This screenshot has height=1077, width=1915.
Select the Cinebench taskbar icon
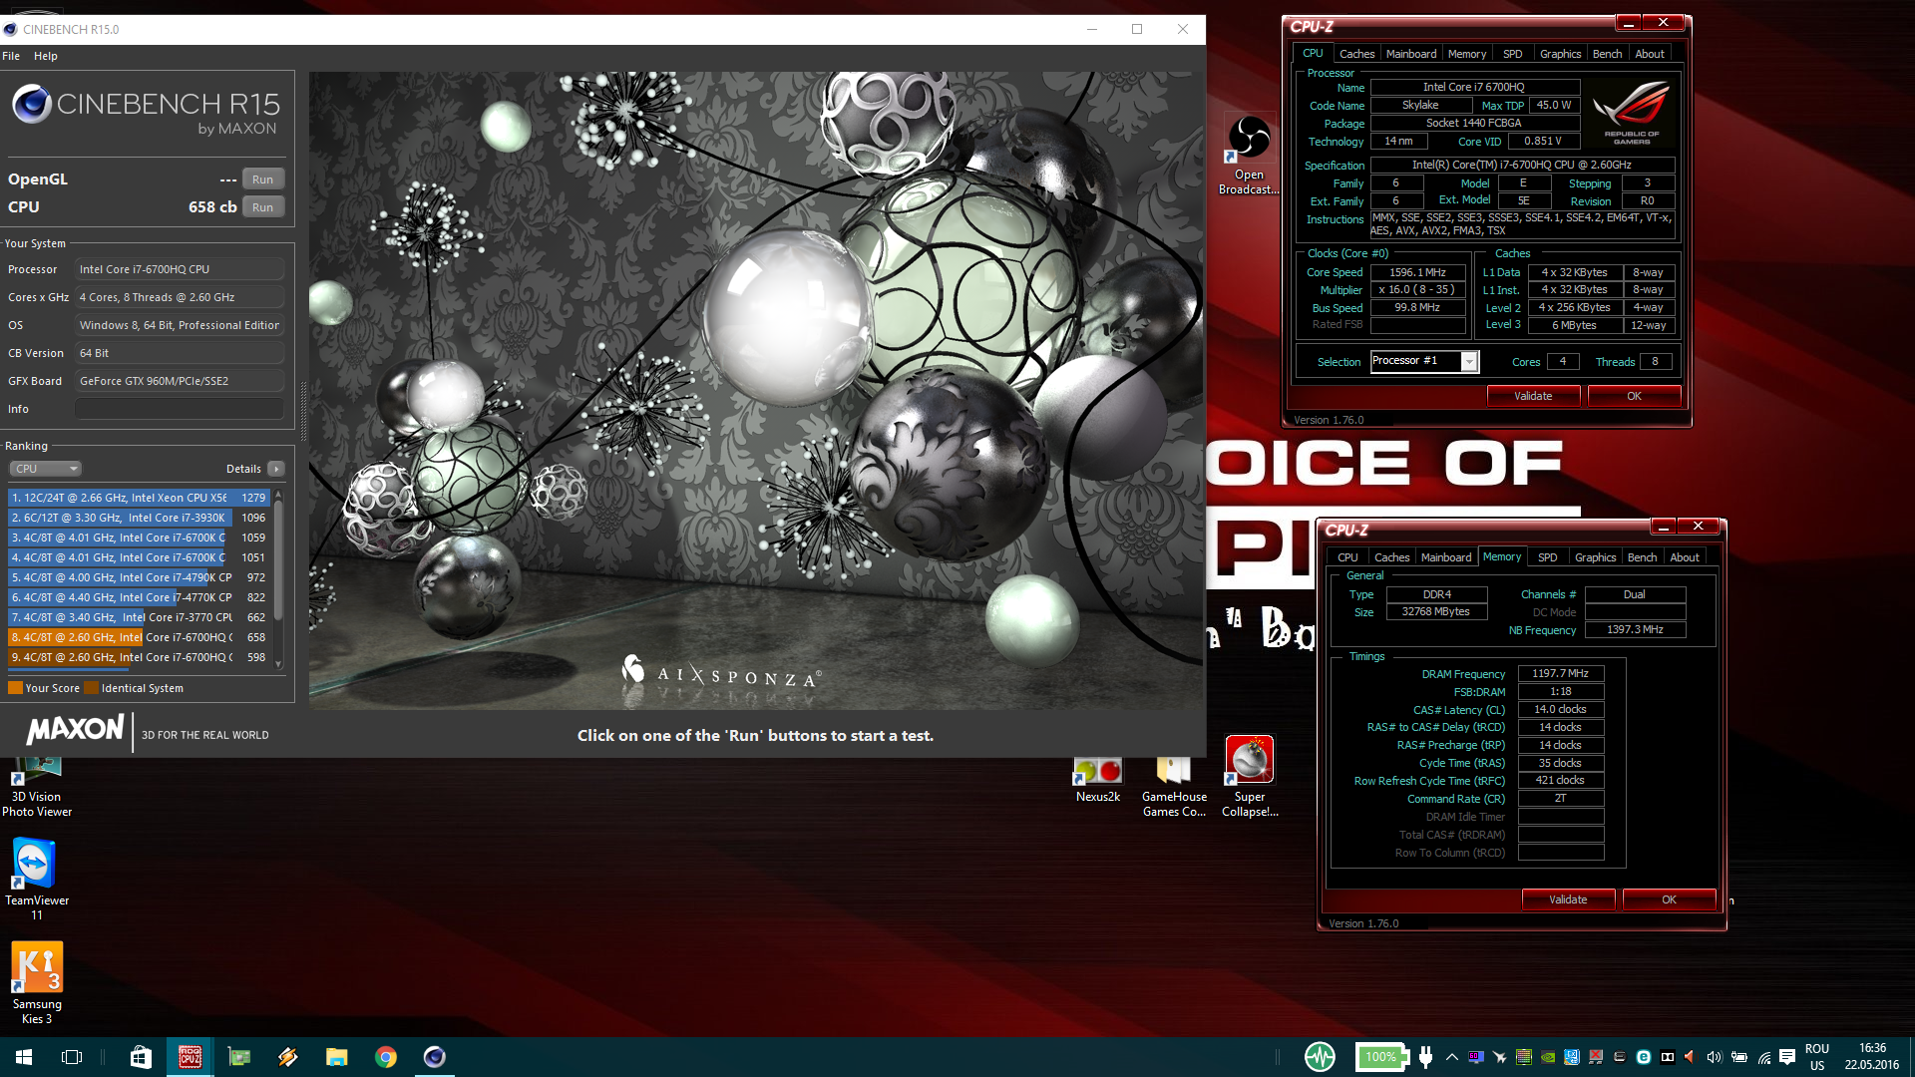[x=435, y=1057]
